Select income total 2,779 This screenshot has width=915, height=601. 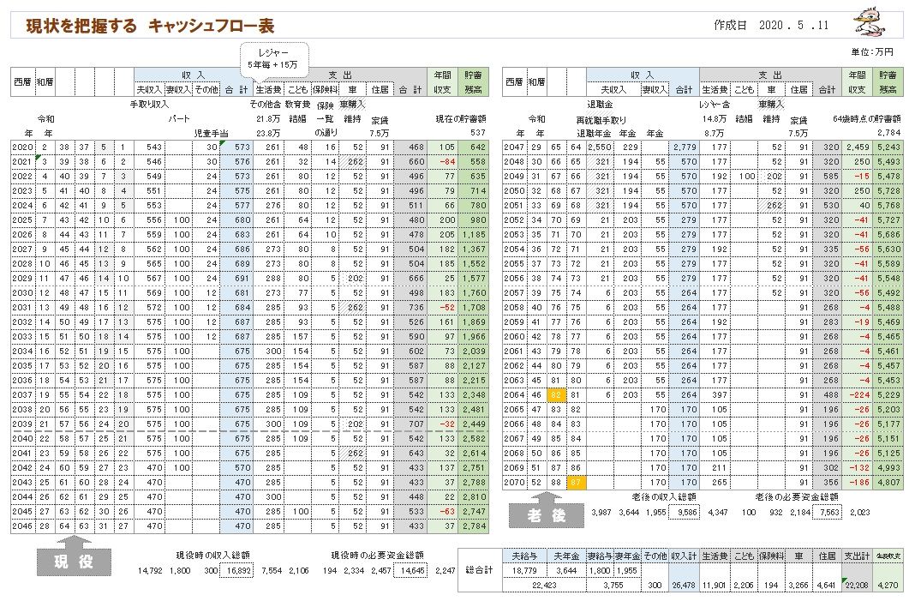click(x=684, y=147)
